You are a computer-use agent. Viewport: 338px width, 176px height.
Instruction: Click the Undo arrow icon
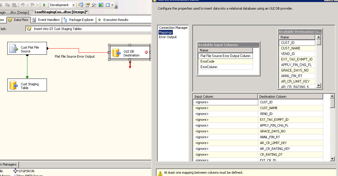pos(22,5)
